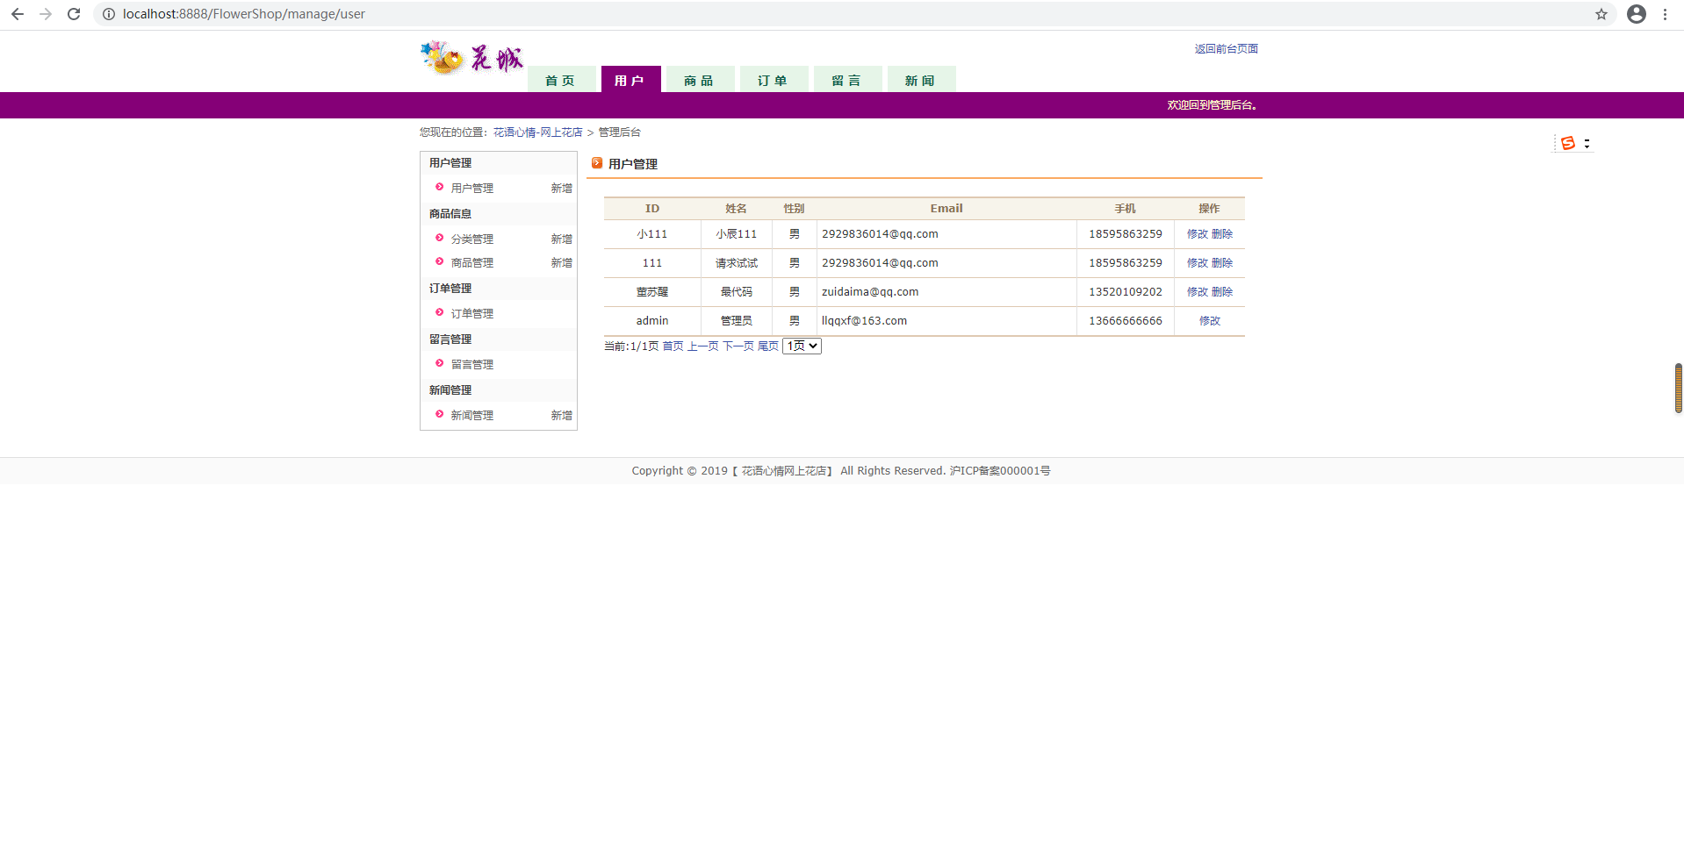Image resolution: width=1684 pixels, height=843 pixels.
Task: Open 新闻管理 in the sidebar
Action: click(472, 415)
